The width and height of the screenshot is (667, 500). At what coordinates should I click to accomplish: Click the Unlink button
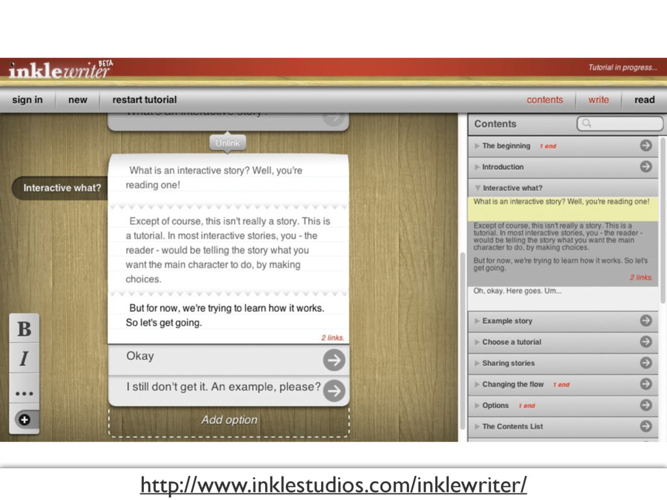coord(227,143)
